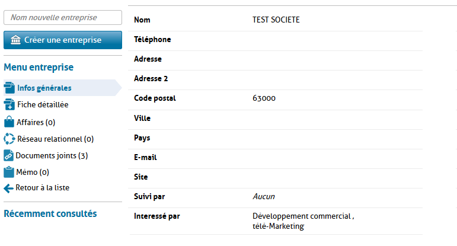Open the Infos générales menu entry
The image size is (457, 246).
click(44, 88)
